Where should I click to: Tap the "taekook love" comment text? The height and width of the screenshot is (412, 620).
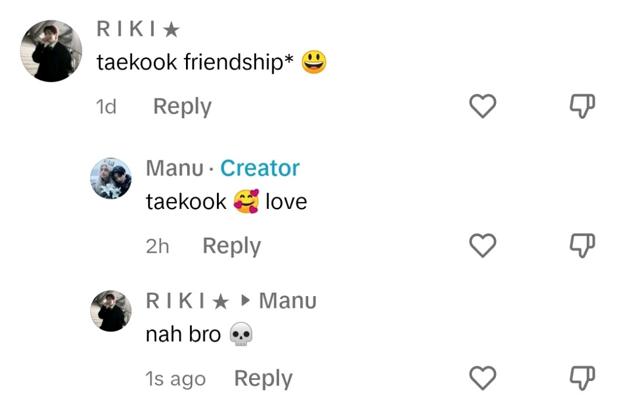pos(226,202)
